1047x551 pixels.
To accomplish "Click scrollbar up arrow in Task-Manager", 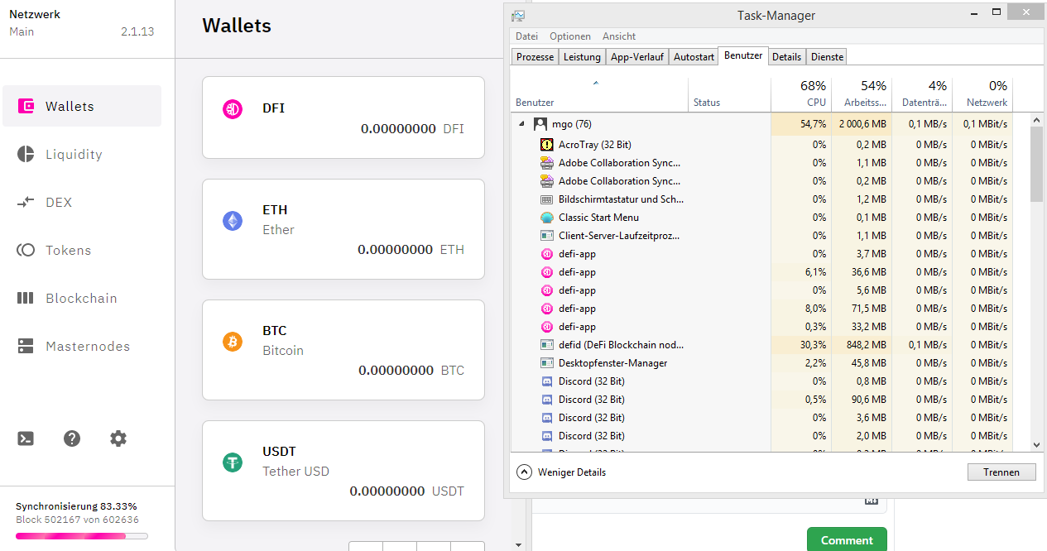I will (x=1037, y=120).
